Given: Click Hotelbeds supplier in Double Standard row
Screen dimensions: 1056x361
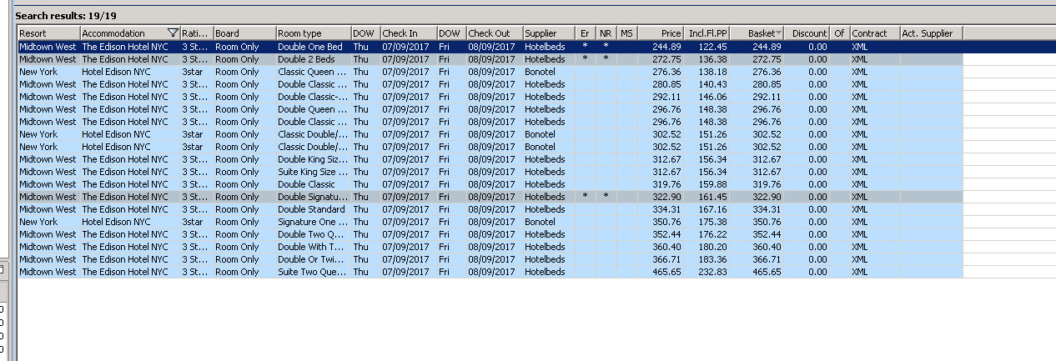Looking at the screenshot, I should pyautogui.click(x=545, y=209).
